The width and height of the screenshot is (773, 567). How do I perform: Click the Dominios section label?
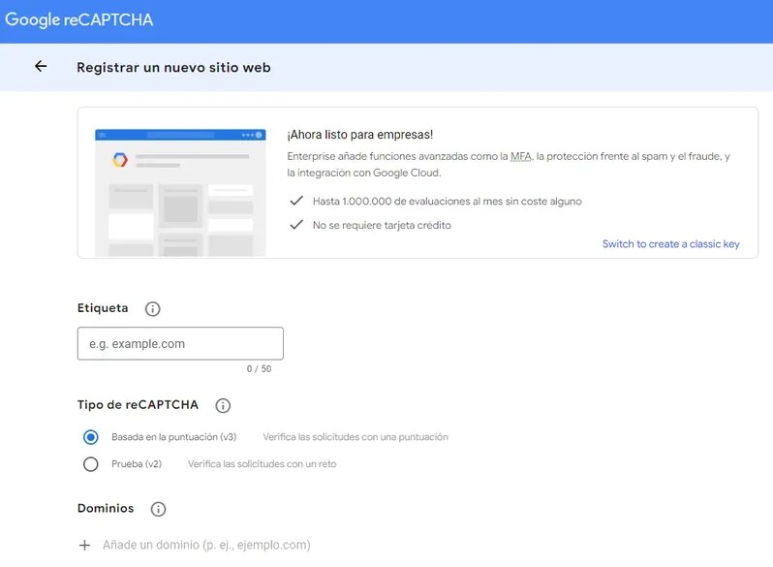click(106, 509)
